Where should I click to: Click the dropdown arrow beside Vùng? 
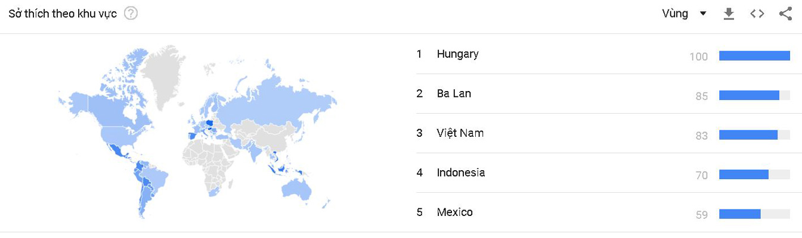[x=703, y=14]
